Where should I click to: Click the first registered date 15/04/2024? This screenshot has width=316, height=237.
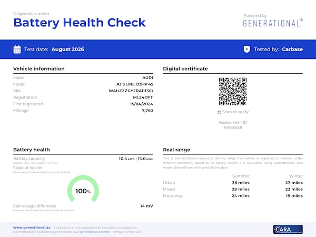141,104
